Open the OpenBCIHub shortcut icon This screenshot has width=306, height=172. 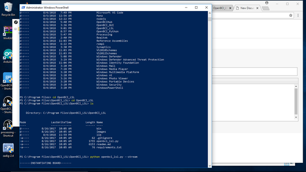click(x=8, y=77)
